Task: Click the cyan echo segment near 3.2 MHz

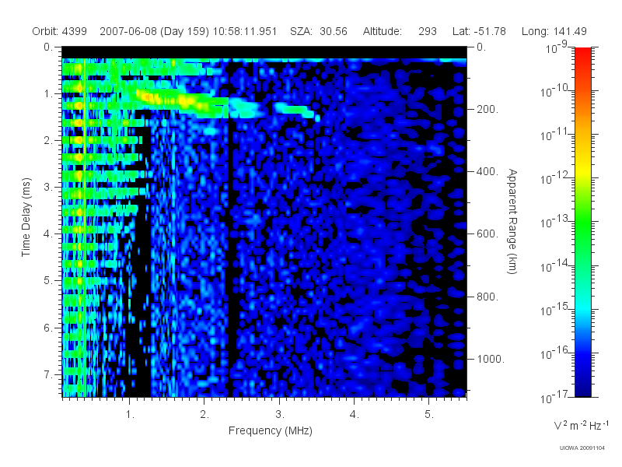Action: click(x=295, y=110)
